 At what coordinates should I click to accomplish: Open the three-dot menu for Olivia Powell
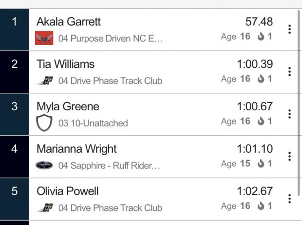tap(289, 199)
